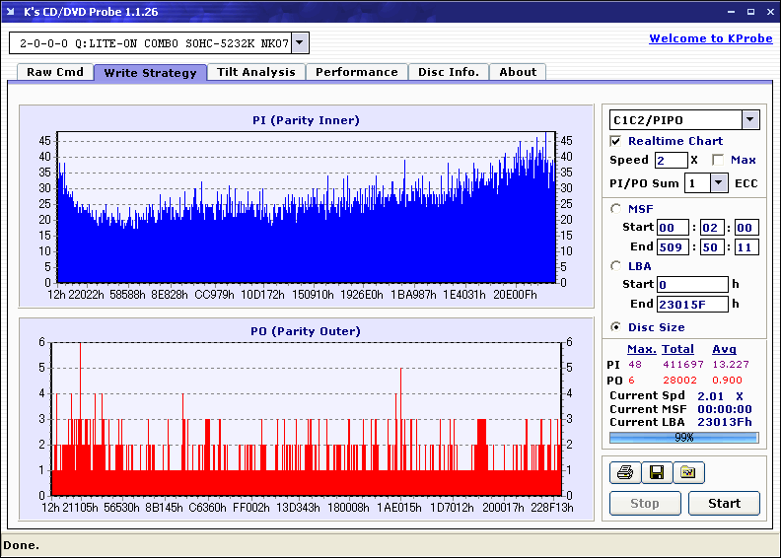Image resolution: width=781 pixels, height=558 pixels.
Task: Click the folder icon with chart image
Action: [x=688, y=473]
